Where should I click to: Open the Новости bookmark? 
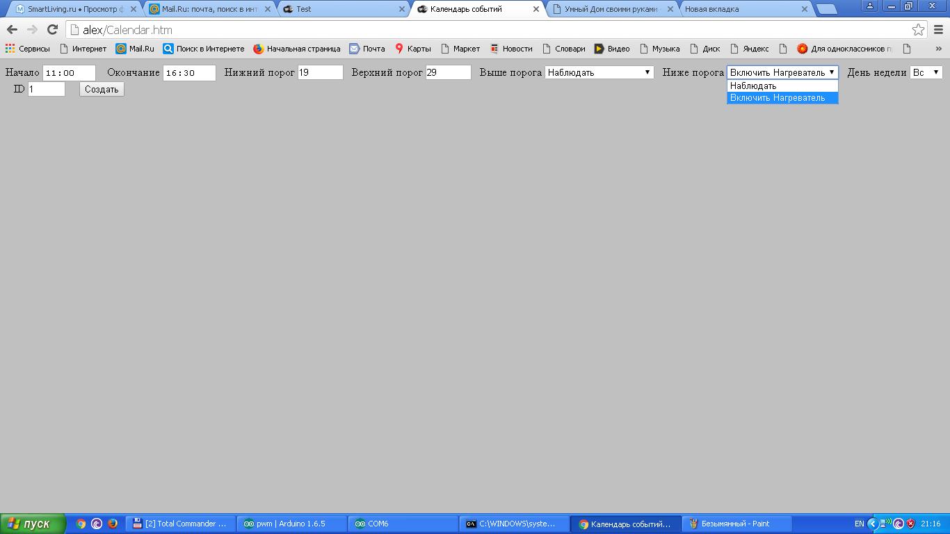click(511, 49)
